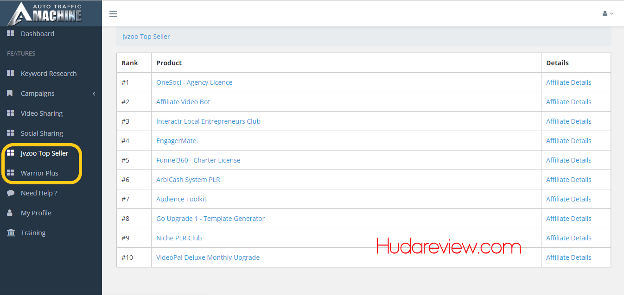This screenshot has width=624, height=295.
Task: Open VideoPal Deluxe Monthly Upgrade product
Action: click(208, 257)
